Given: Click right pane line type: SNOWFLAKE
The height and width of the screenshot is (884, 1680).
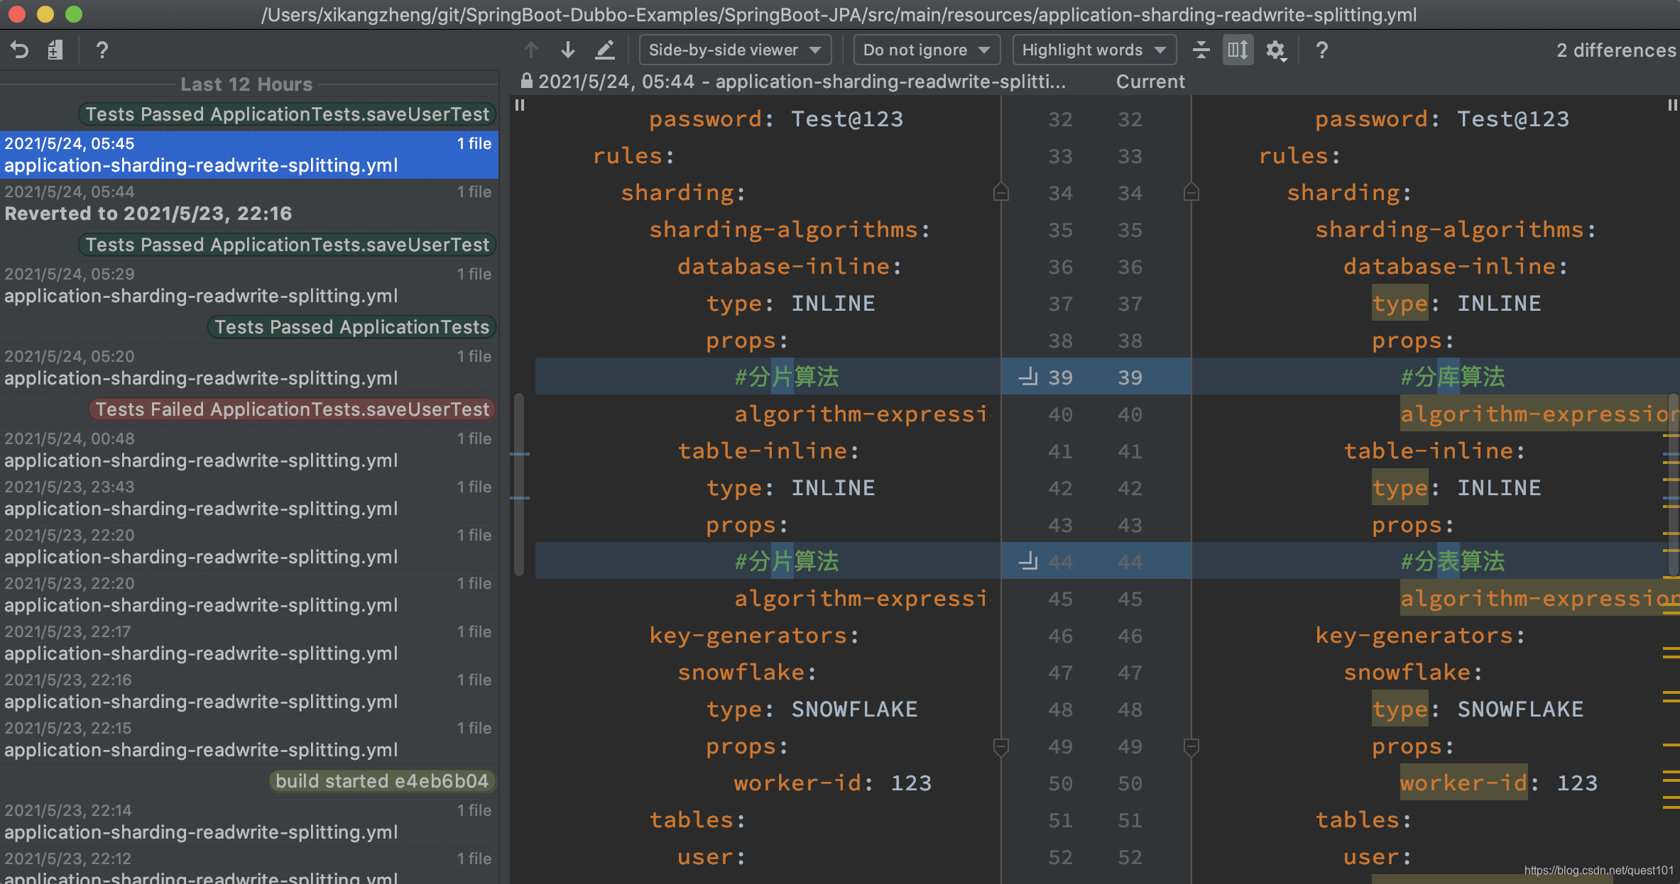Looking at the screenshot, I should pos(1478,709).
